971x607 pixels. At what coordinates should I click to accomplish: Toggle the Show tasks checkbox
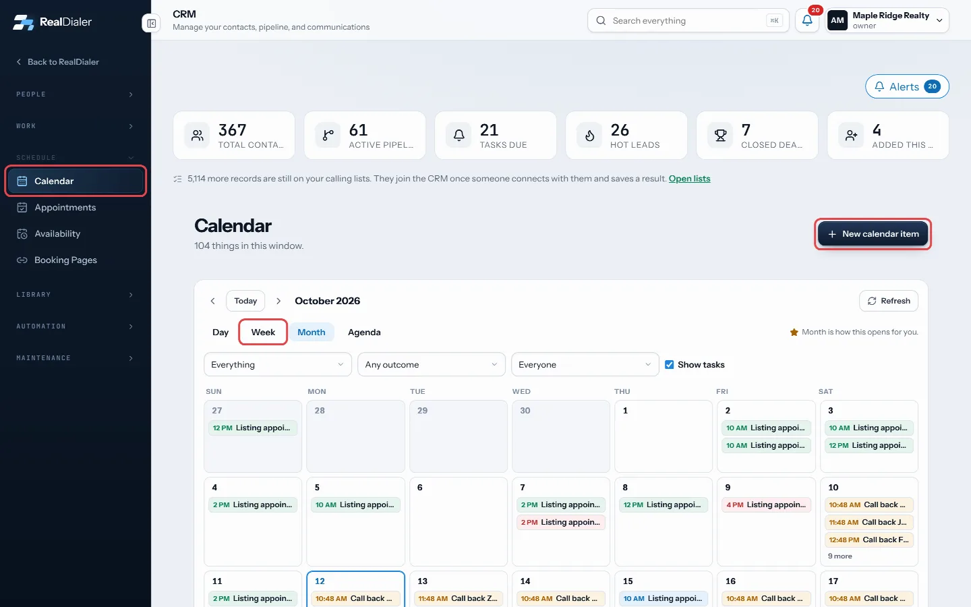tap(670, 365)
